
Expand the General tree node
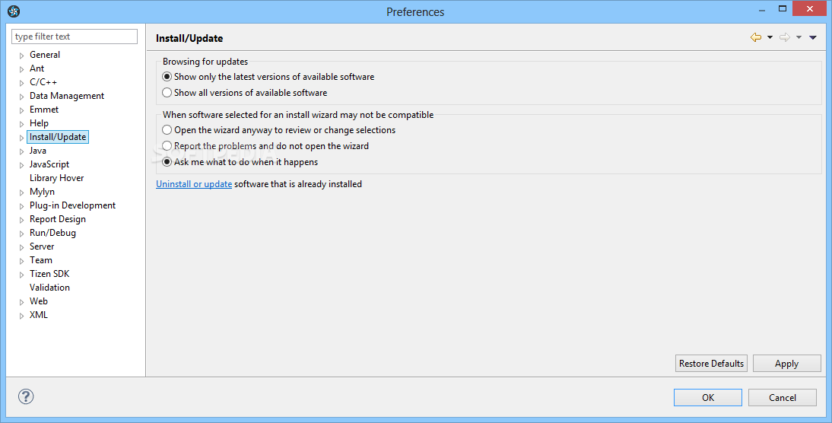click(x=22, y=56)
